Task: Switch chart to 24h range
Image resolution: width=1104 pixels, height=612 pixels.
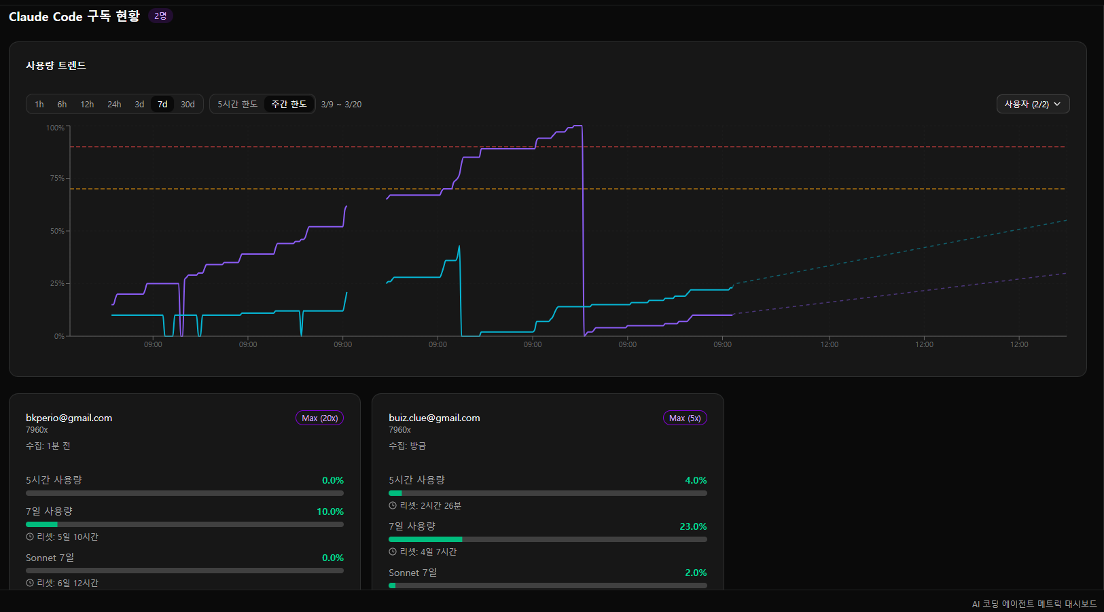Action: (x=114, y=104)
